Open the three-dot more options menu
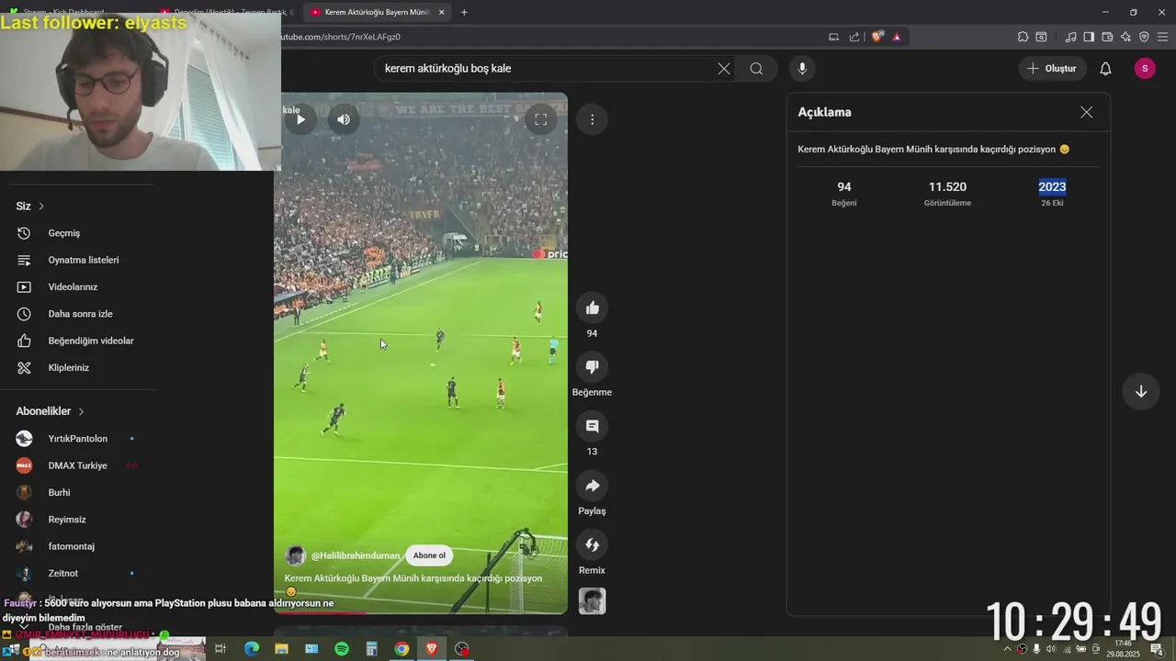 [x=593, y=119]
